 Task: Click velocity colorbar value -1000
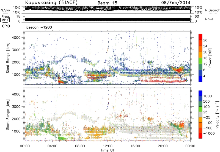(x=209, y=133)
